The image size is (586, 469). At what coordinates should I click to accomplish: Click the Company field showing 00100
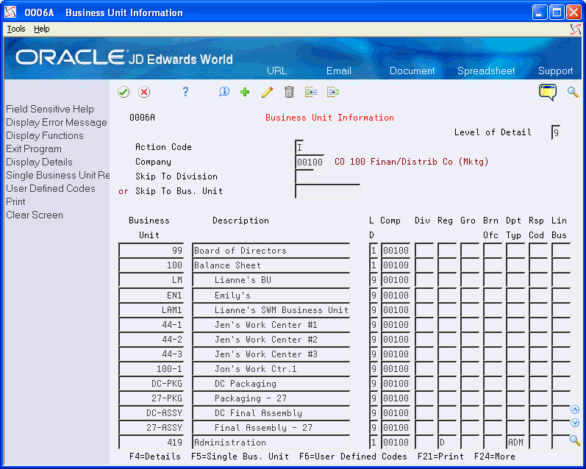point(310,162)
